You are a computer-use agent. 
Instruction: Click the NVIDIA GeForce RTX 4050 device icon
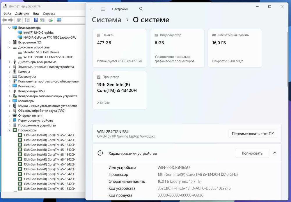pos(20,37)
